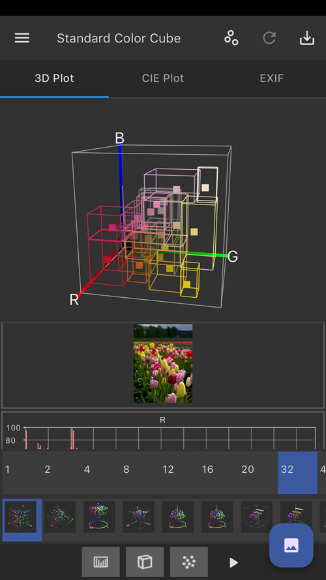Switch to the 3D Plot tab
The height and width of the screenshot is (580, 326).
coord(54,78)
